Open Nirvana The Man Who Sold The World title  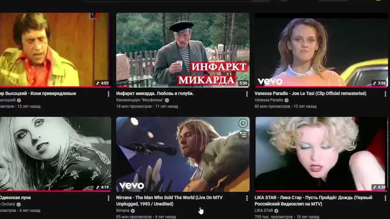point(169,201)
